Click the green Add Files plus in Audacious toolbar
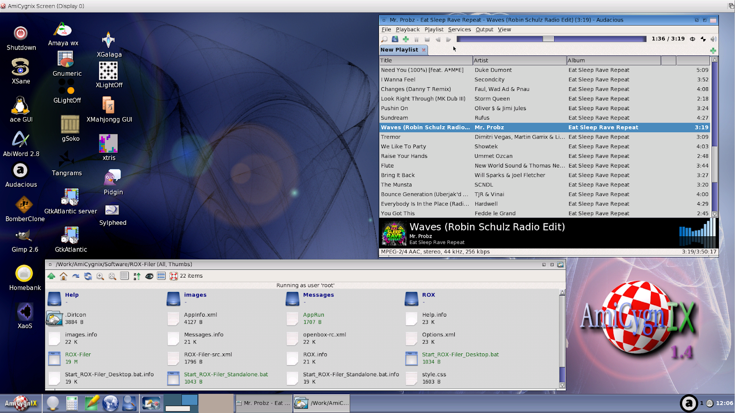The image size is (735, 413). click(x=406, y=39)
